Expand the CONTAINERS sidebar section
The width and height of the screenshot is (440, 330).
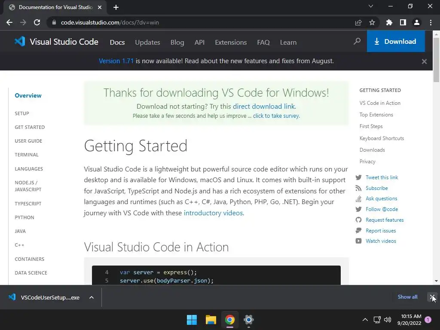coord(30,259)
